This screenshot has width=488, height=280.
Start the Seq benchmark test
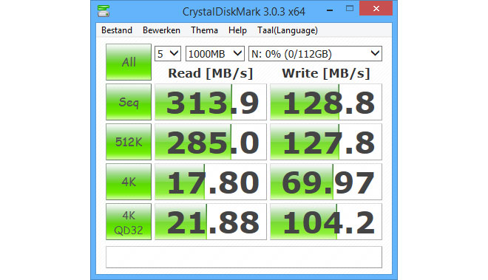coord(129,102)
